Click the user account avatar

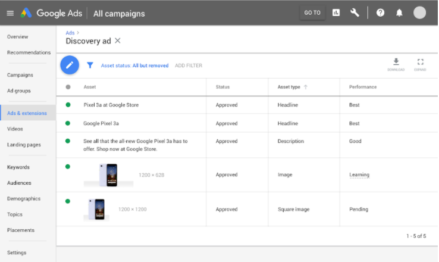(420, 13)
